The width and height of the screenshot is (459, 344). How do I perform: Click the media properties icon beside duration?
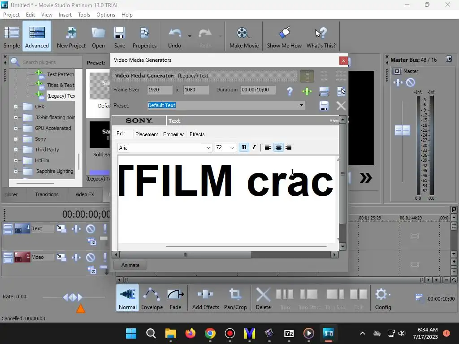[341, 91]
